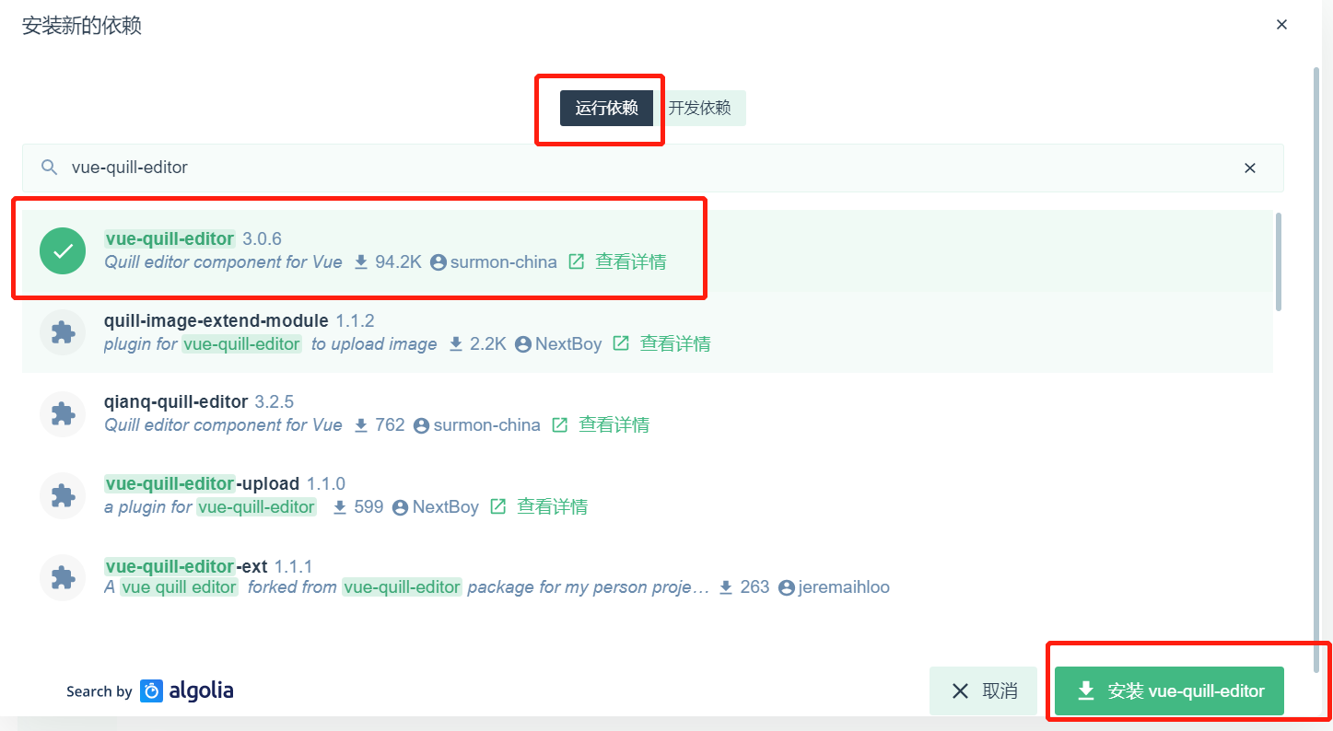Click the green checkmark beside vue-quill-editor 3.0.6

pyautogui.click(x=63, y=250)
